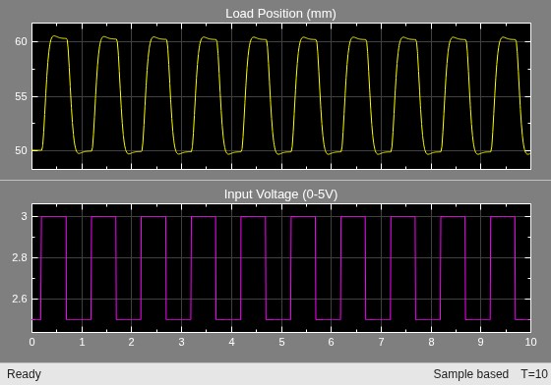The width and height of the screenshot is (551, 385).
Task: Click time axis tick label 2
Action: click(x=132, y=342)
